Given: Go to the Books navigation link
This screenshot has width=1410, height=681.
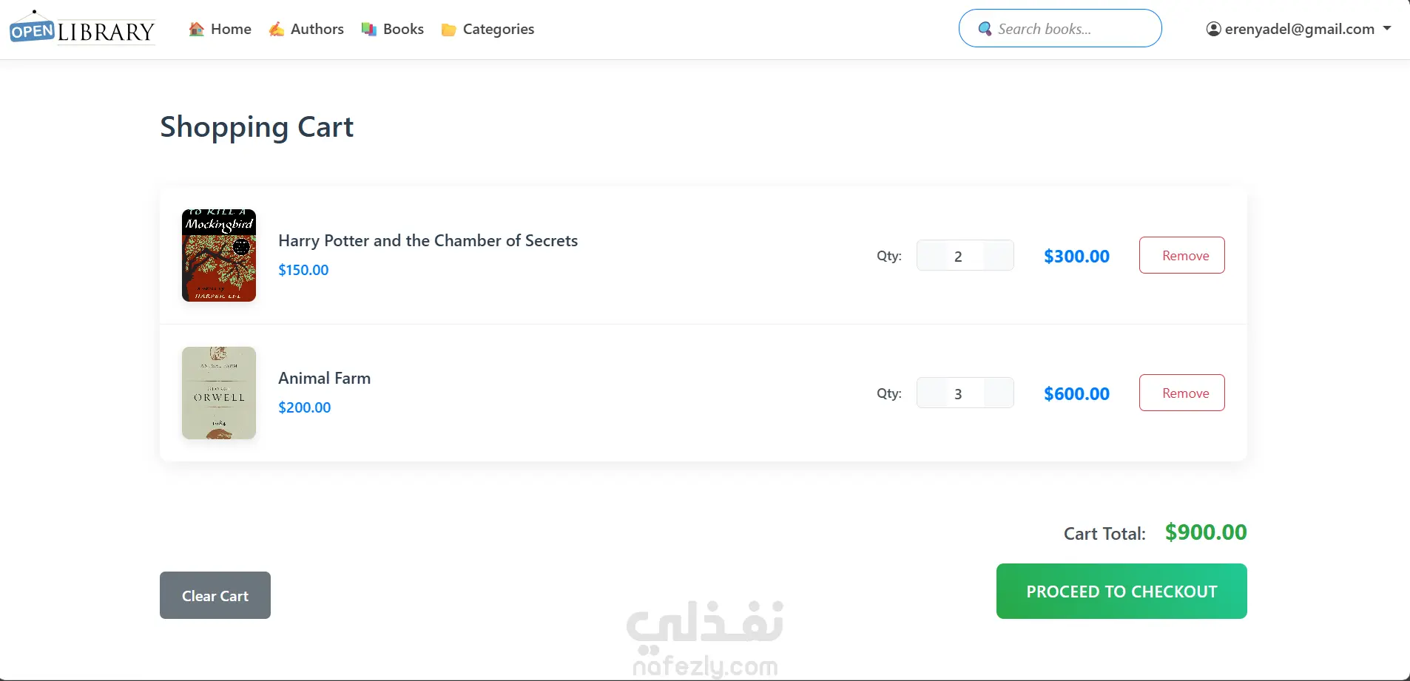Looking at the screenshot, I should tap(403, 30).
